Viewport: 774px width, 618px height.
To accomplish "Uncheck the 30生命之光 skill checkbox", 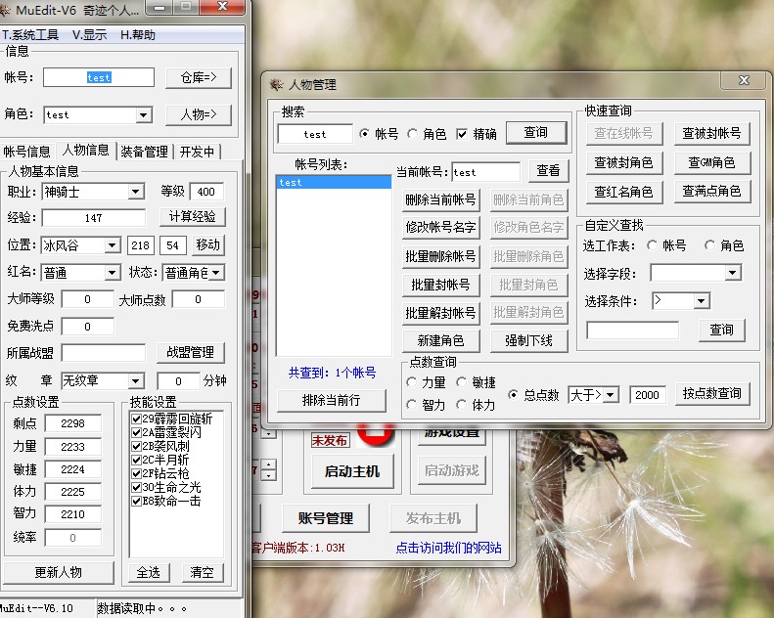I will click(136, 487).
